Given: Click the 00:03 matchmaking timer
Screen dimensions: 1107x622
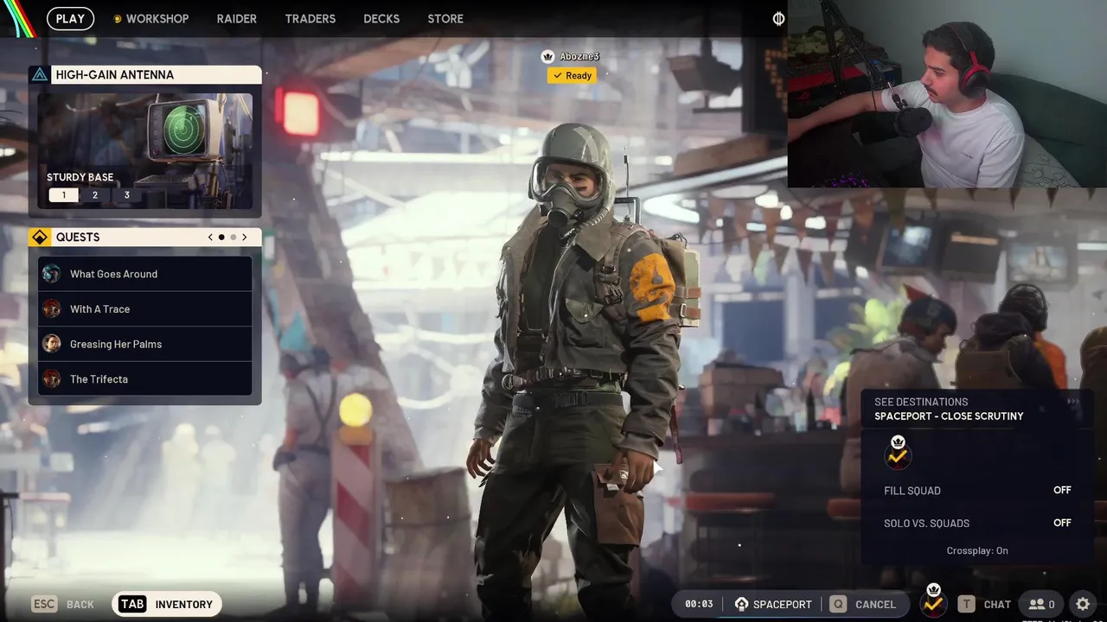Looking at the screenshot, I should point(699,604).
